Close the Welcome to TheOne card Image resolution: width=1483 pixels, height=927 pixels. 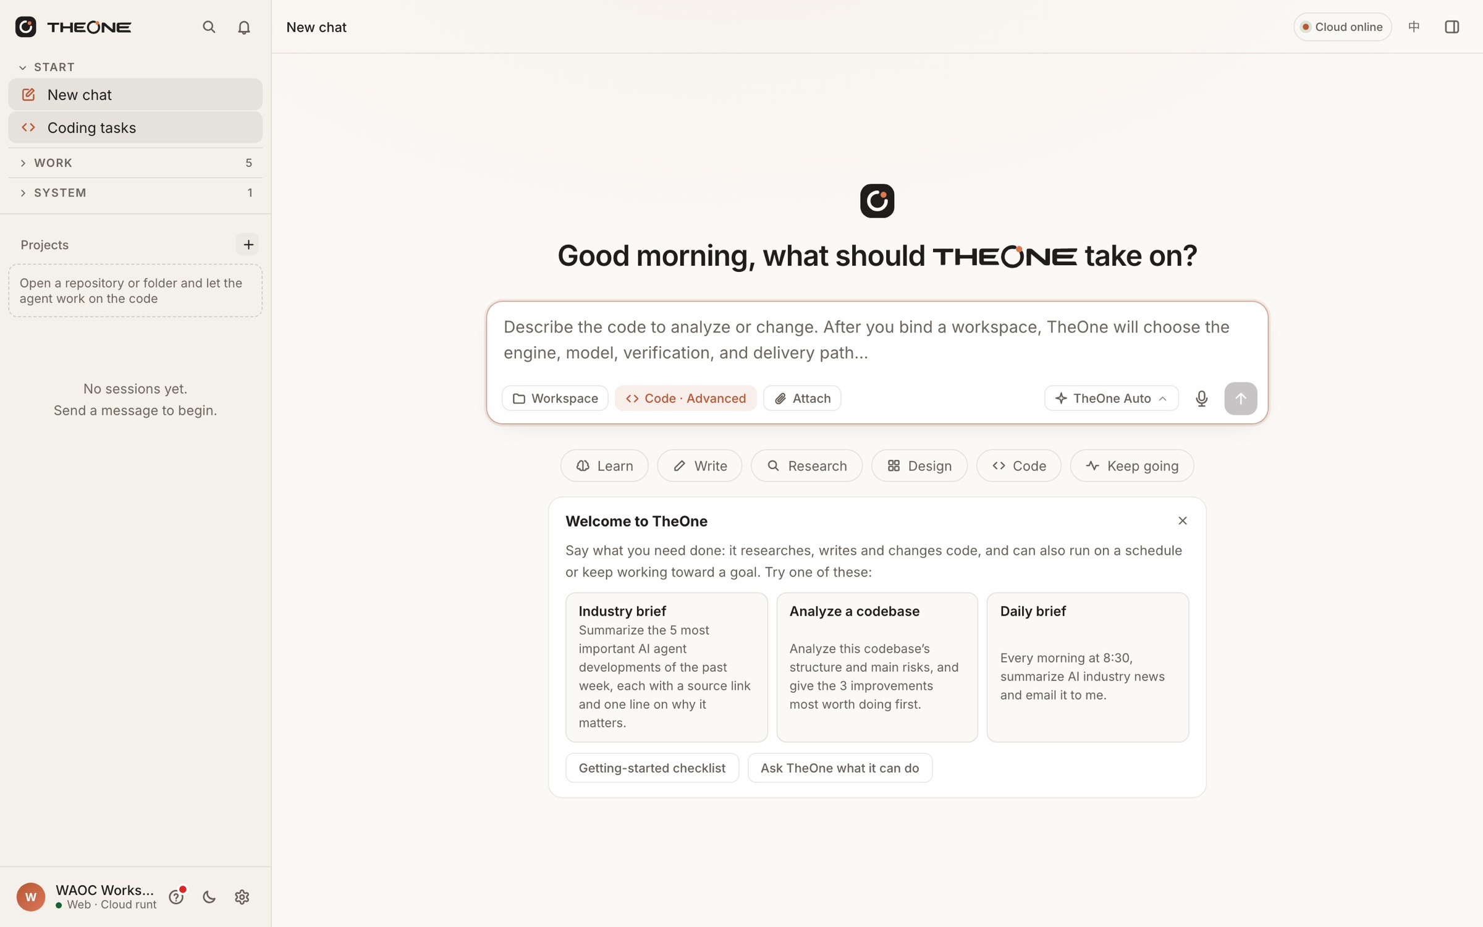[x=1182, y=521]
